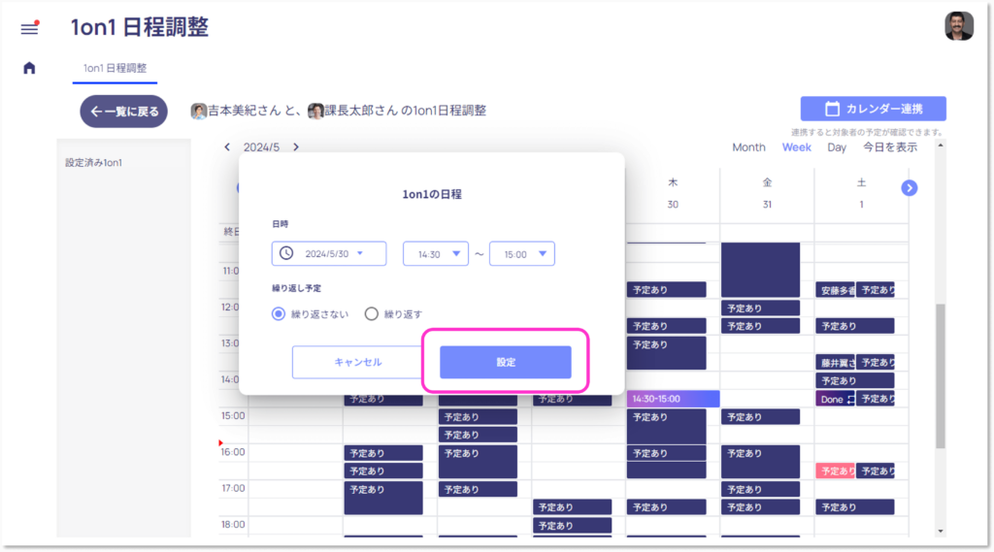Click the blue circular next-week arrow
The image size is (994, 552).
click(910, 187)
